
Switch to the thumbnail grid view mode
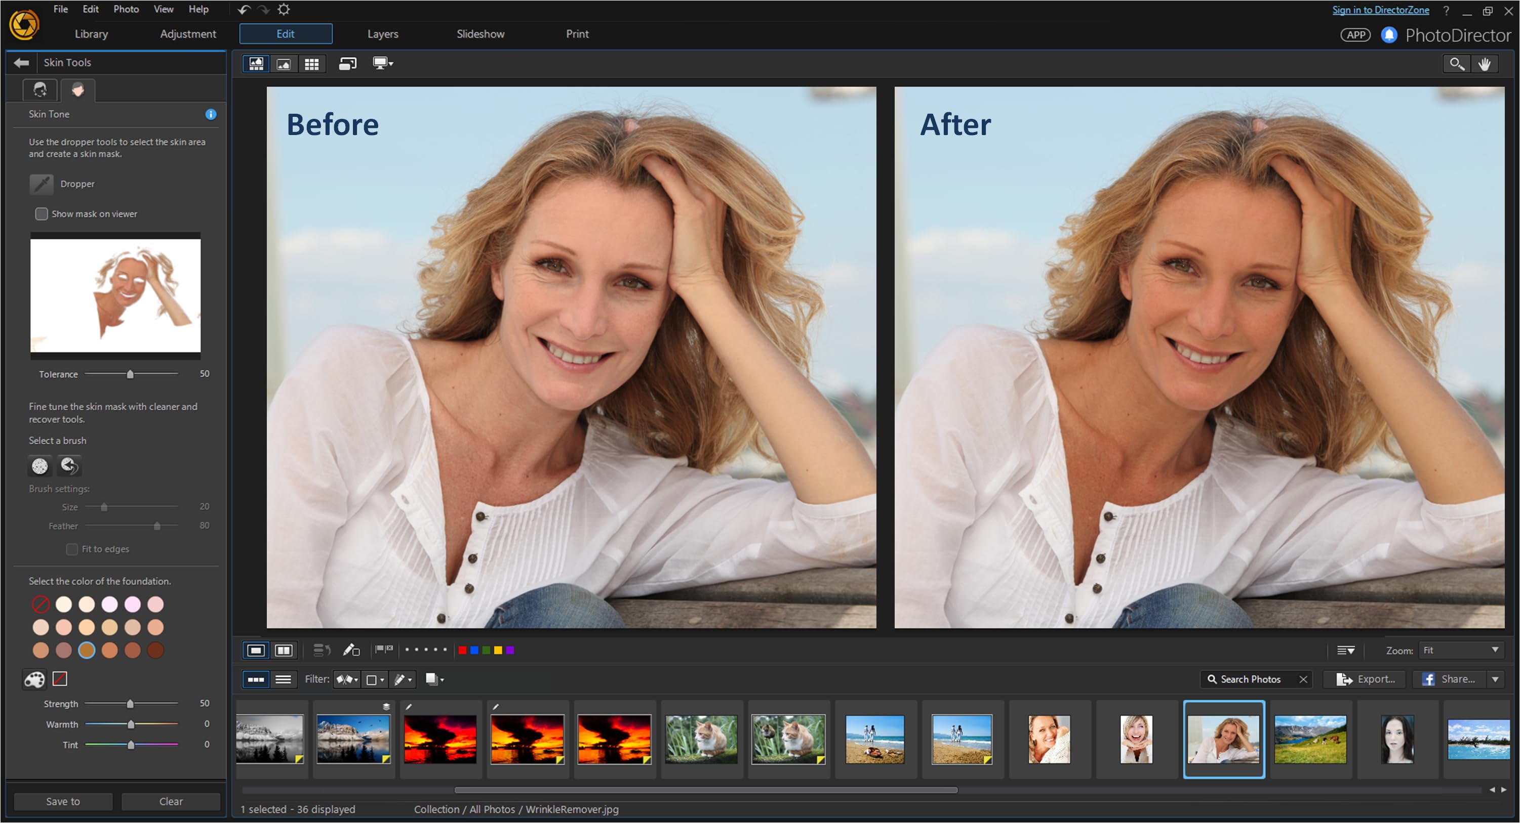[311, 64]
